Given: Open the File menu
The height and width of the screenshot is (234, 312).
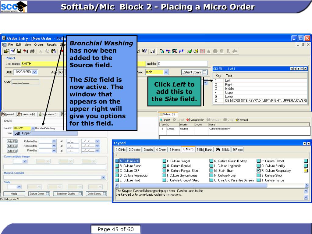Looking at the screenshot, I should [11, 44].
